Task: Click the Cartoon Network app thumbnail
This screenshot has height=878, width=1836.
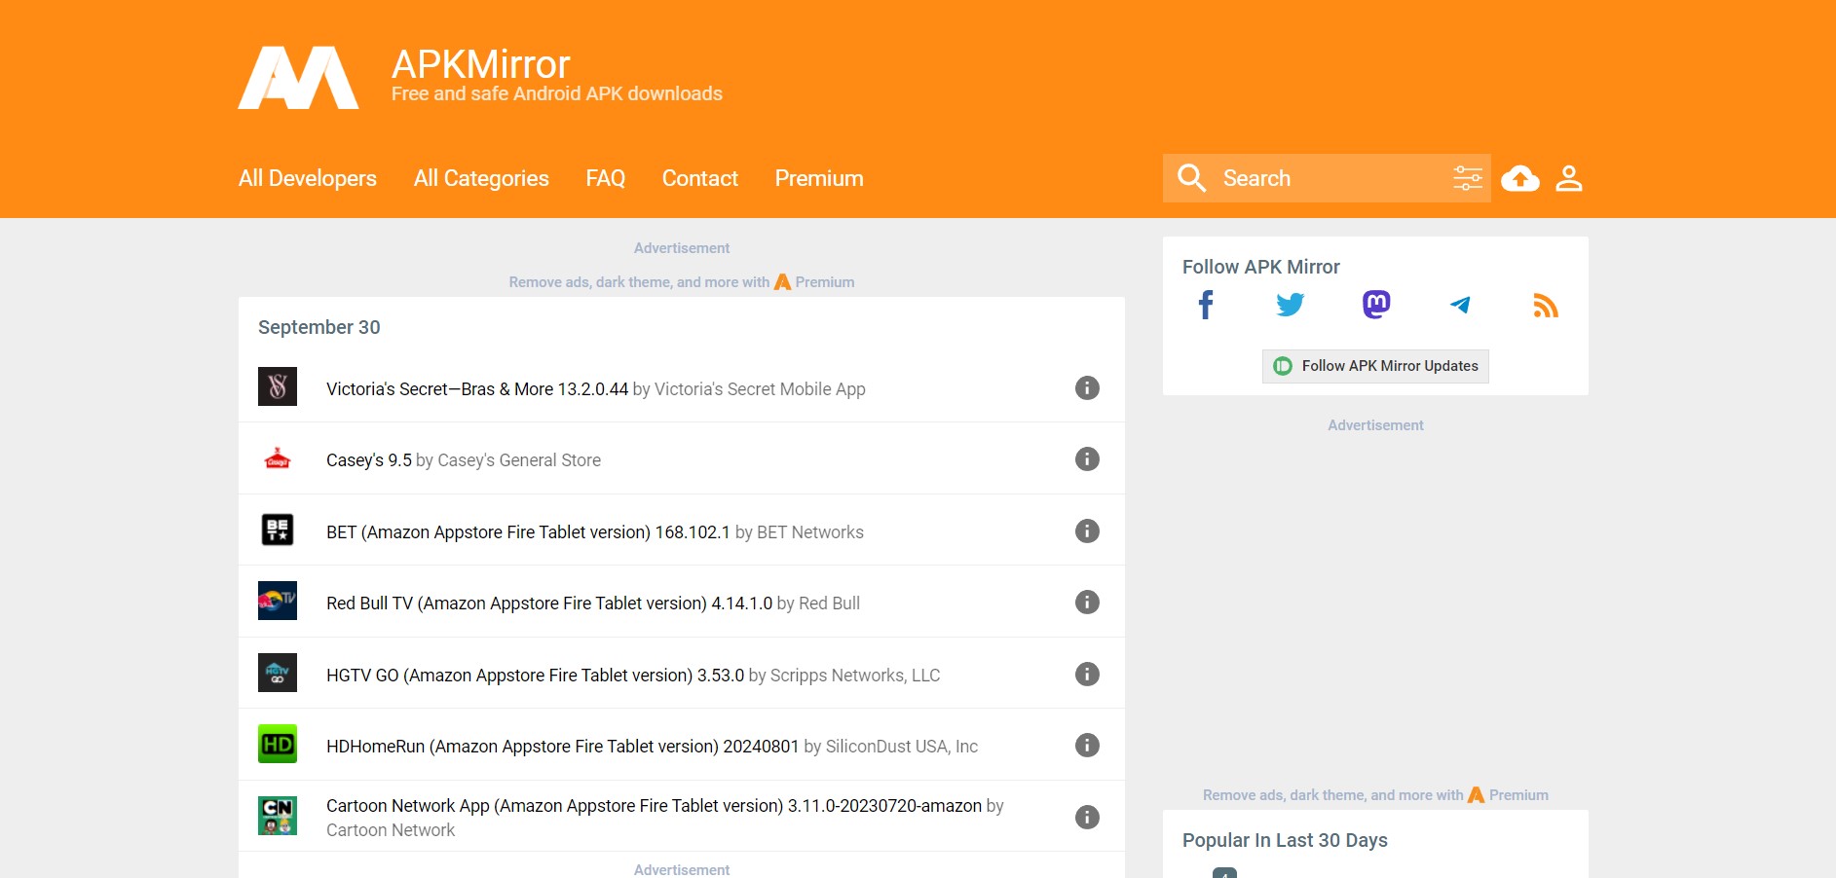Action: [x=278, y=816]
